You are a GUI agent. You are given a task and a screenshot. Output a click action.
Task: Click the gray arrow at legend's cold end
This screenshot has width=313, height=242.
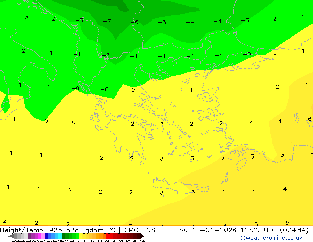coord(11,236)
